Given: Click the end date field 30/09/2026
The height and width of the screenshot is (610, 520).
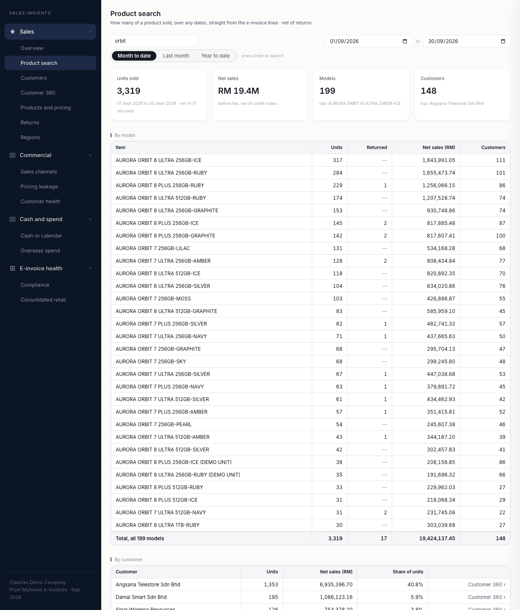Looking at the screenshot, I should [x=467, y=41].
